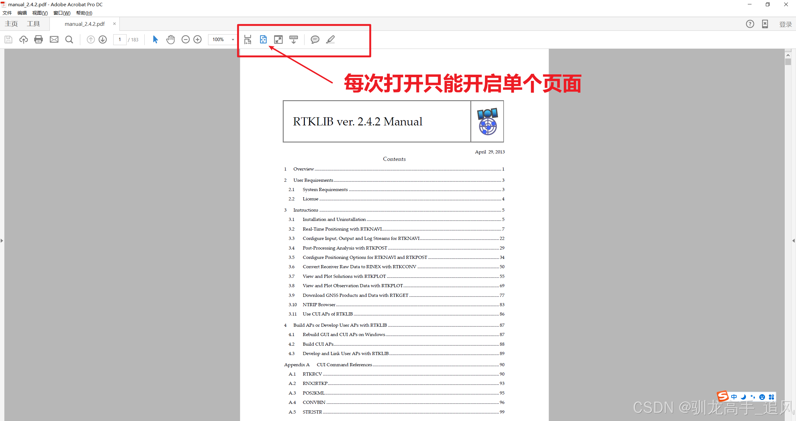Open the add comment bubble tool
This screenshot has height=421, width=796.
tap(315, 40)
